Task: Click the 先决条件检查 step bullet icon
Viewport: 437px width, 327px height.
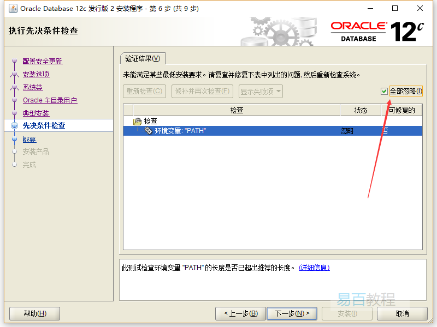Action: 15,126
